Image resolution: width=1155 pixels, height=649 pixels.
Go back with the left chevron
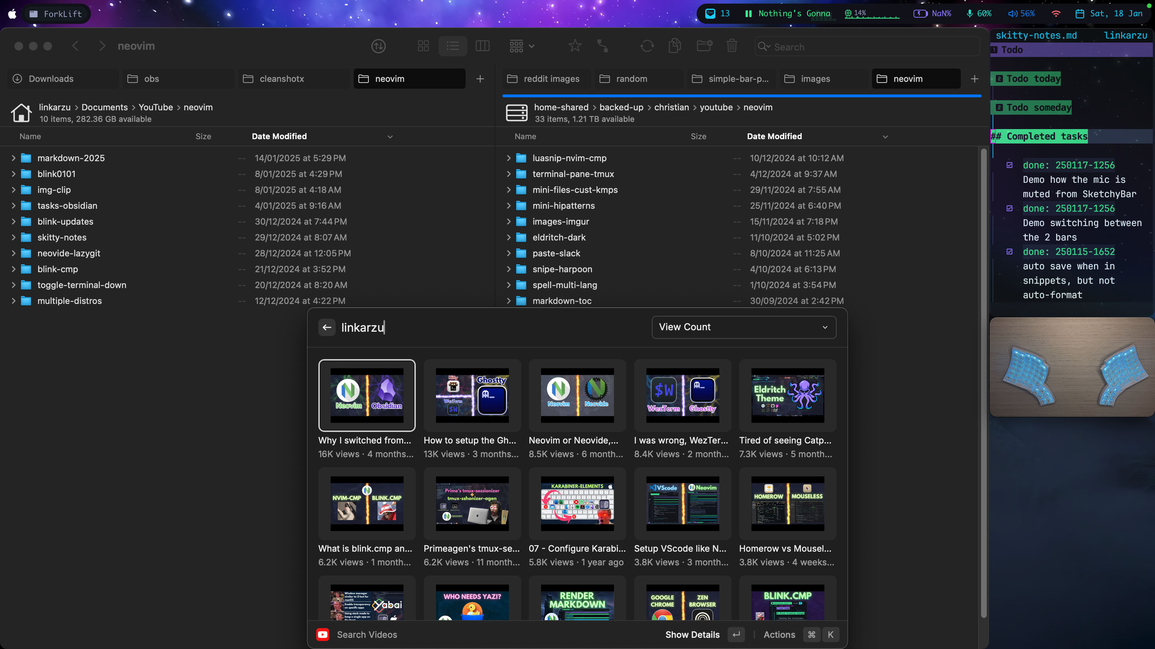pyautogui.click(x=75, y=46)
